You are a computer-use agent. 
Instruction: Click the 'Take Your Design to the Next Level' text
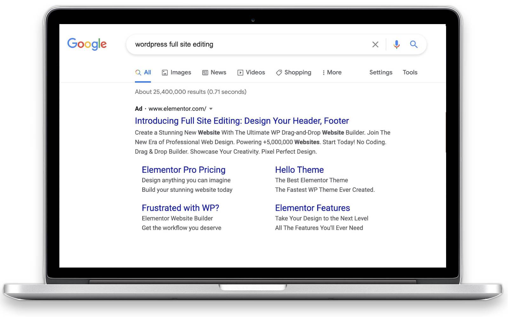click(322, 218)
